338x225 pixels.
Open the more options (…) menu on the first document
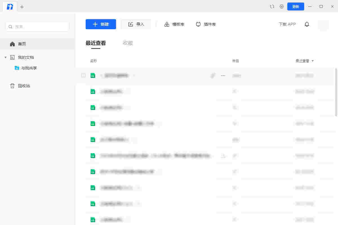tap(223, 75)
